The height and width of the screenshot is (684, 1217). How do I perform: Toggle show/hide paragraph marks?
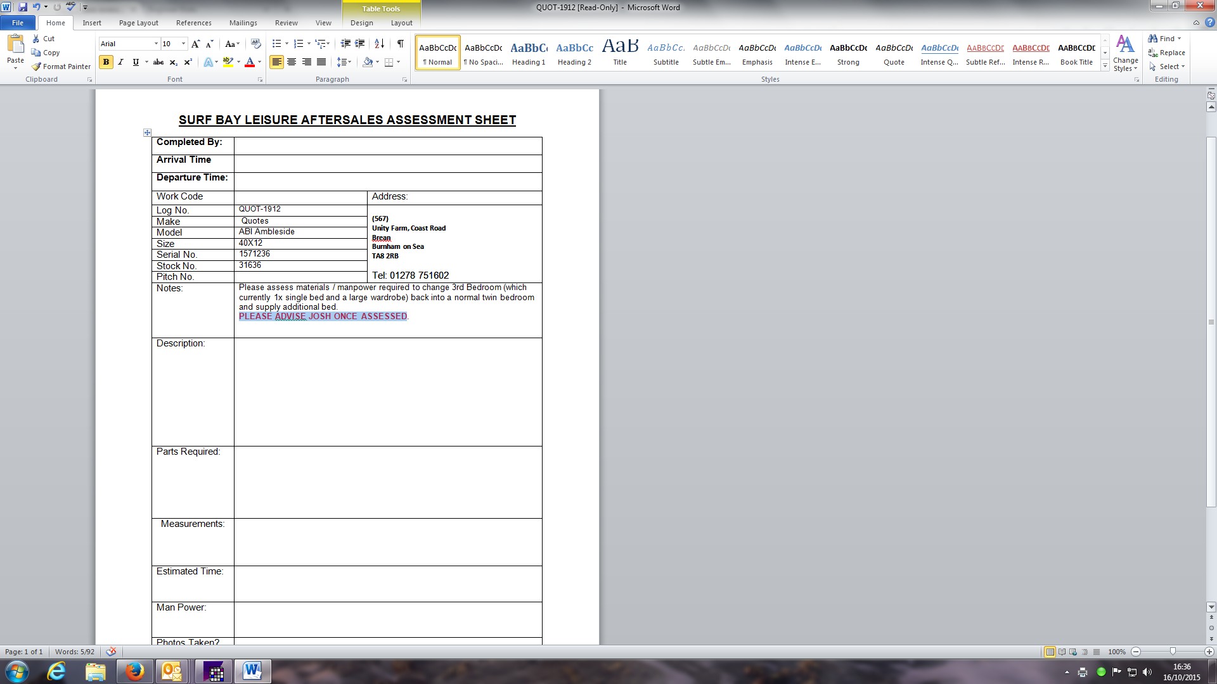400,44
